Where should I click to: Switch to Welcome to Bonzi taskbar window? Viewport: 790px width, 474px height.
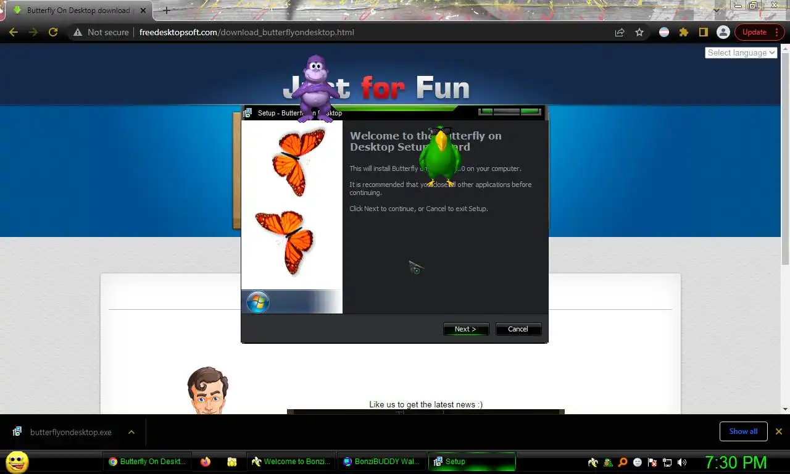point(291,462)
